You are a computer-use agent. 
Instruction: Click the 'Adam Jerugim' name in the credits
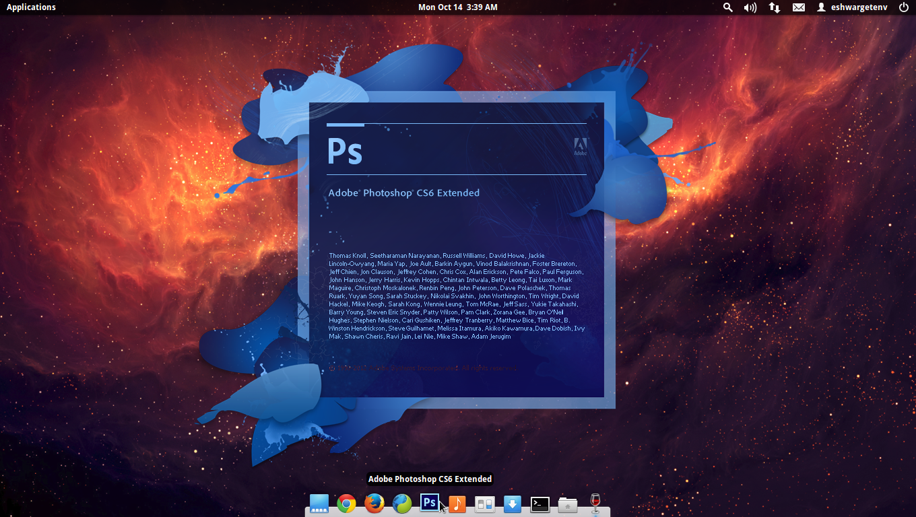click(491, 337)
